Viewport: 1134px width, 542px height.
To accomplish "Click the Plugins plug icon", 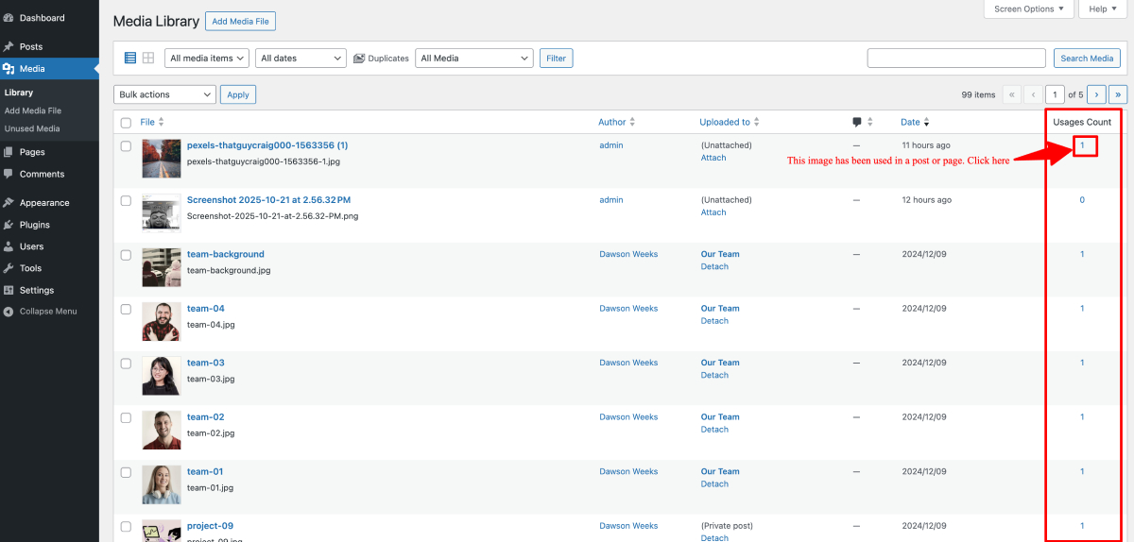I will [9, 225].
